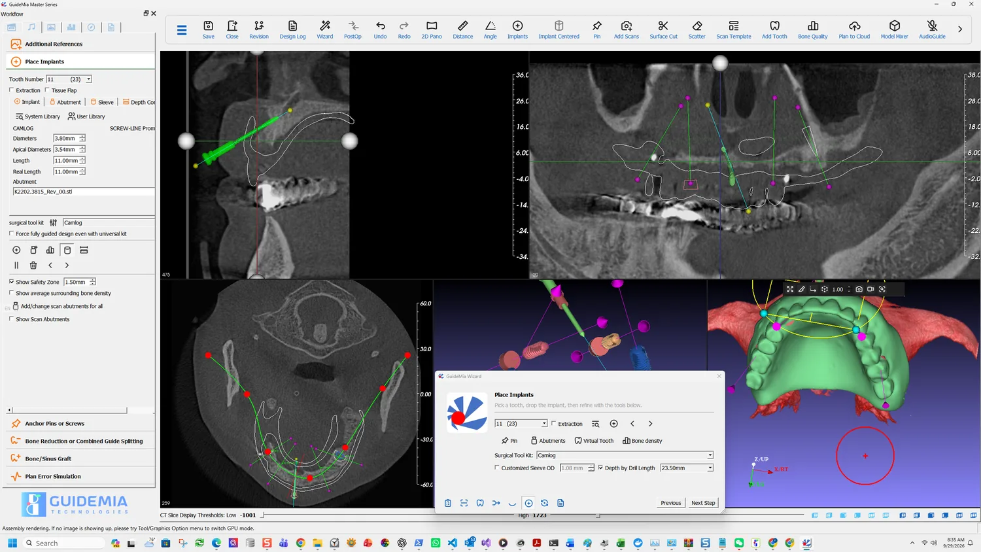Check Force fully guided design option
Screen dimensions: 981x552
[11, 233]
